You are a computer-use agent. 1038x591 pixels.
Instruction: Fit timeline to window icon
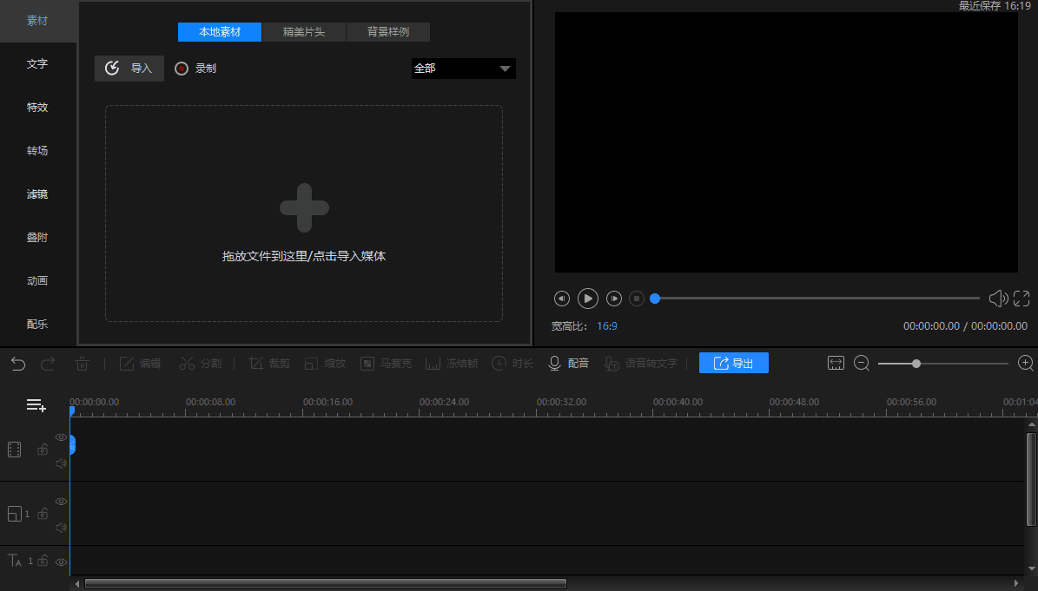pos(836,364)
